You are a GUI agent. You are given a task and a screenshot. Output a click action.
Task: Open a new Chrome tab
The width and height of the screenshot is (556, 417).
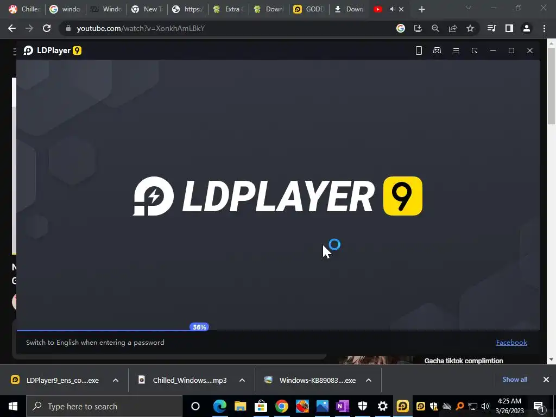click(x=421, y=9)
